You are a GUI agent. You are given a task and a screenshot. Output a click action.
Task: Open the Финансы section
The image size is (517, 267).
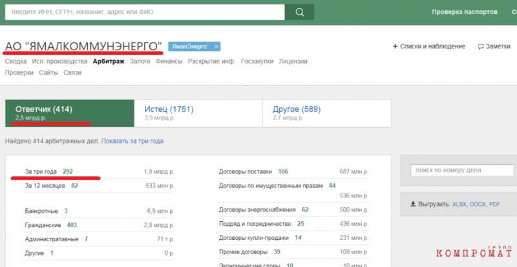[x=169, y=61]
